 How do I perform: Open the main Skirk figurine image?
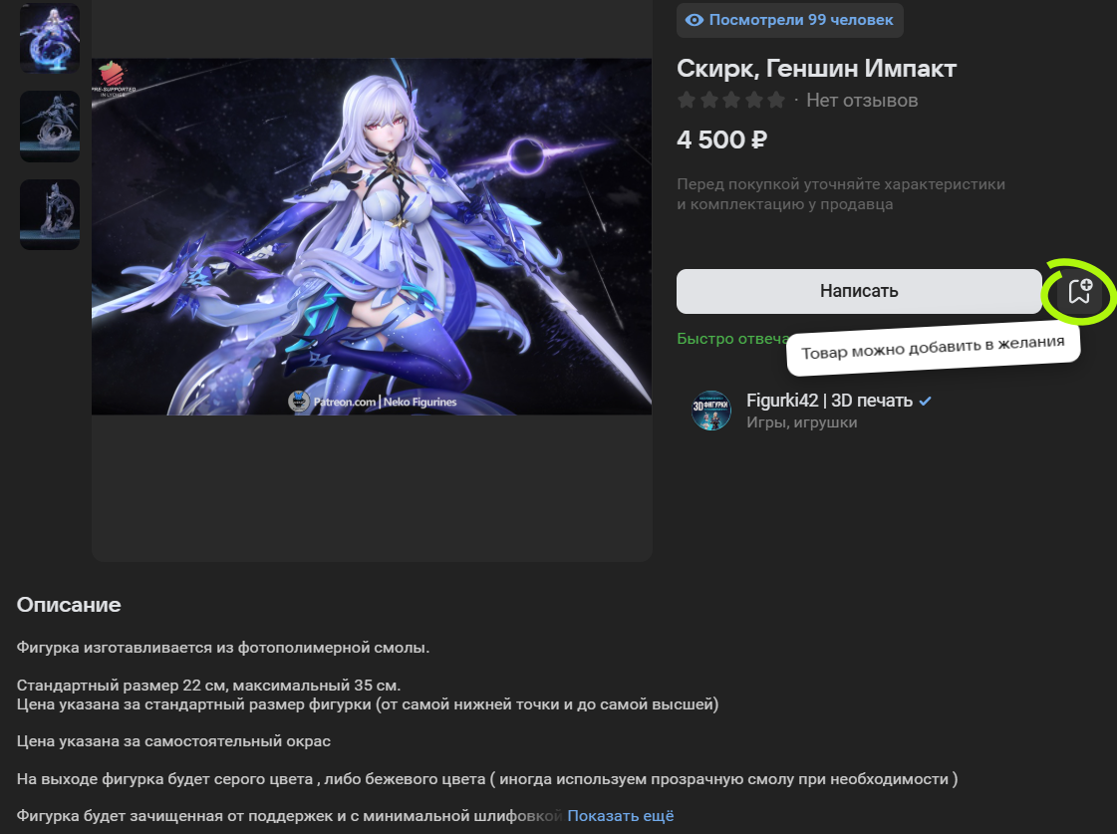click(372, 236)
